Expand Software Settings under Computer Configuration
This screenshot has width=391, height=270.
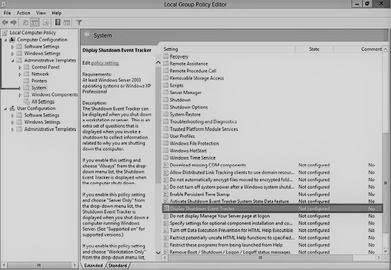[x=13, y=47]
